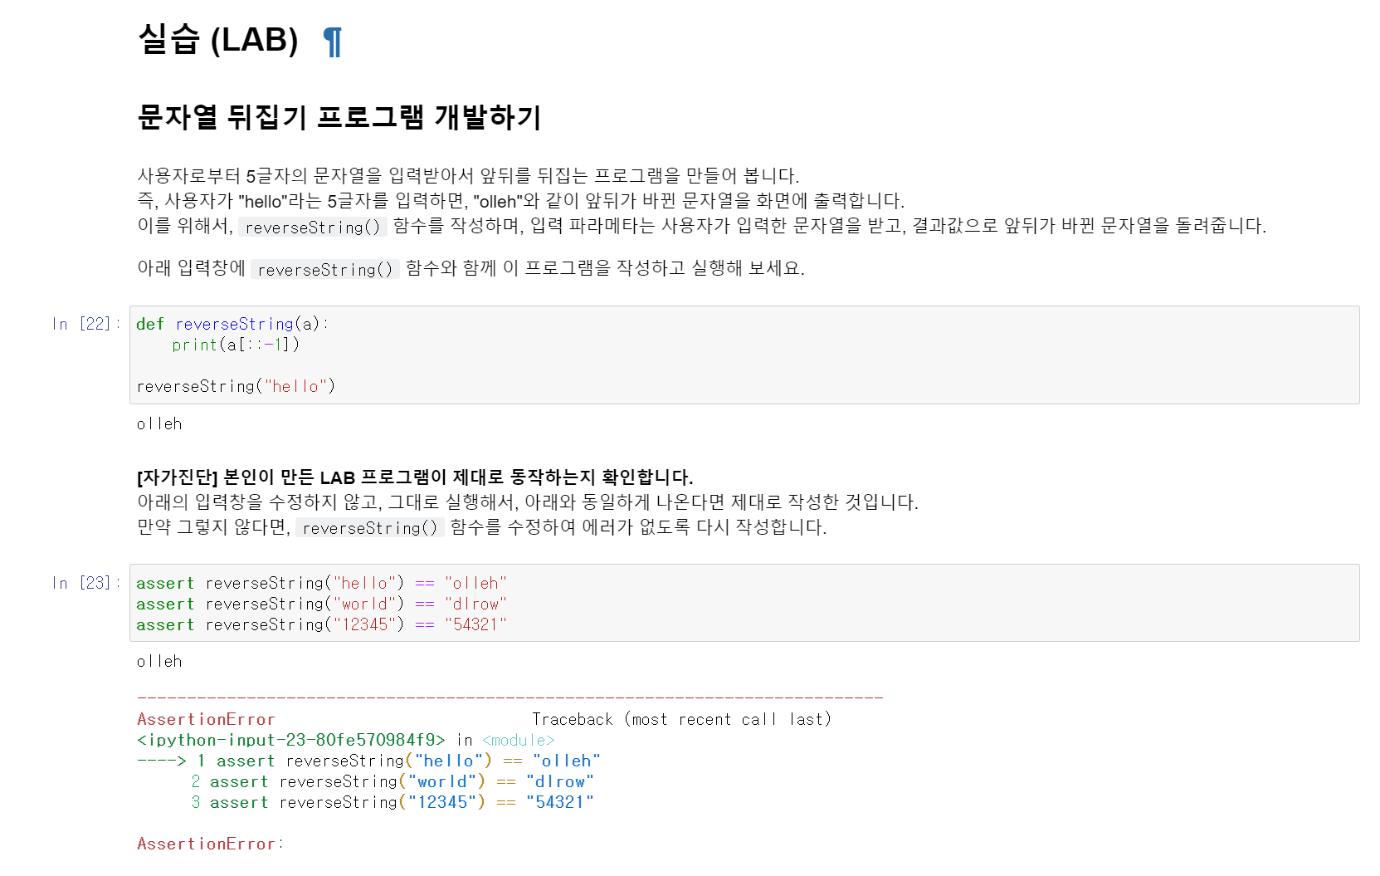Click the inline reverseString() code after 만약 그렇지 않다면
Screen dimensions: 1380x876
(370, 527)
